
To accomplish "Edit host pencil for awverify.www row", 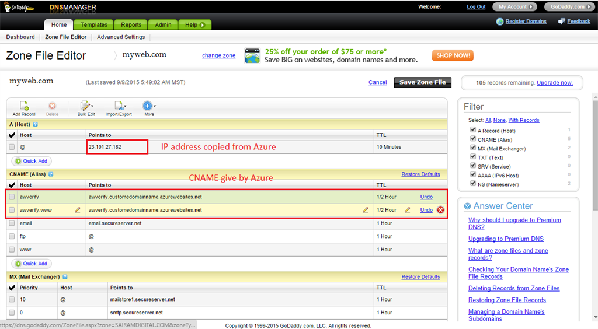I will 78,210.
